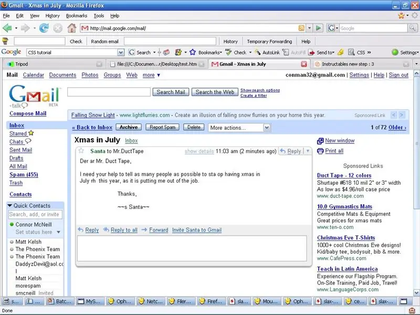Click the Gmail search input field

[x=109, y=92]
